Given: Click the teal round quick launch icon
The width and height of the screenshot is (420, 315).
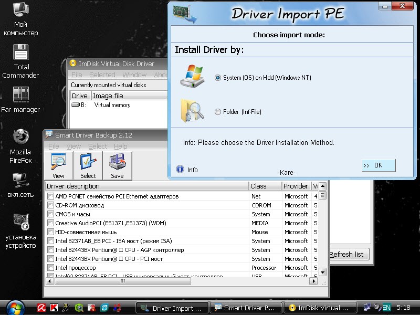Looking at the screenshot, I should (104, 308).
